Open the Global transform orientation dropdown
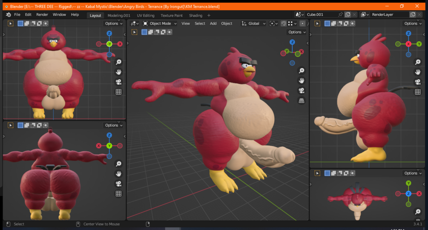 253,23
